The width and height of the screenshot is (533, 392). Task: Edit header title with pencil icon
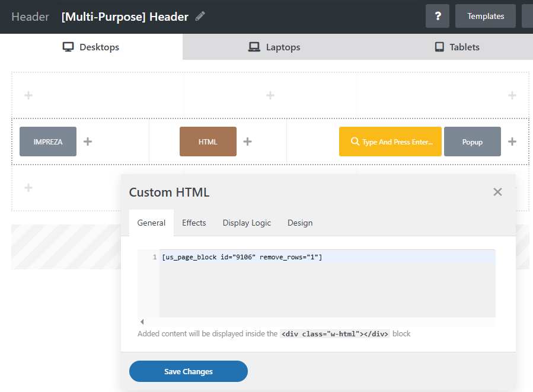(x=200, y=17)
